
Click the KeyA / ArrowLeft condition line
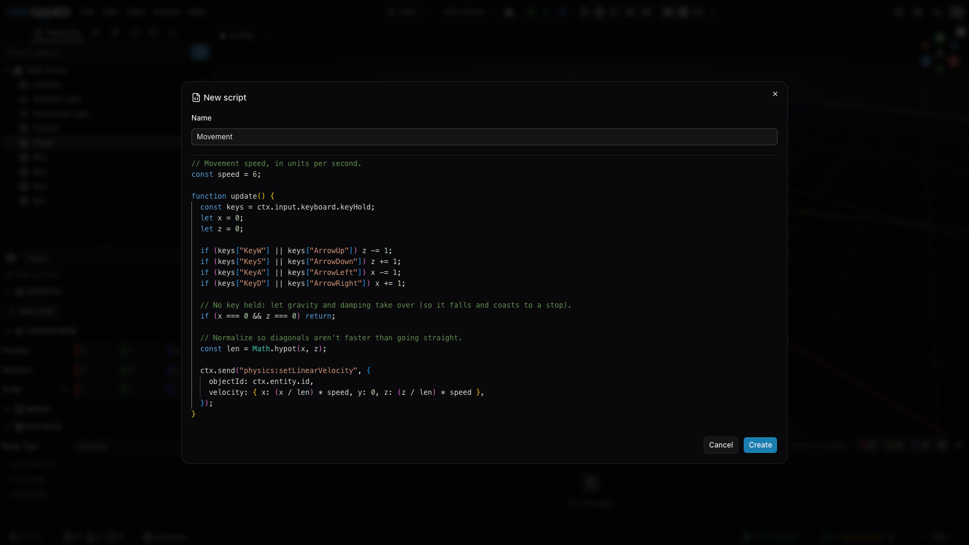pyautogui.click(x=300, y=272)
